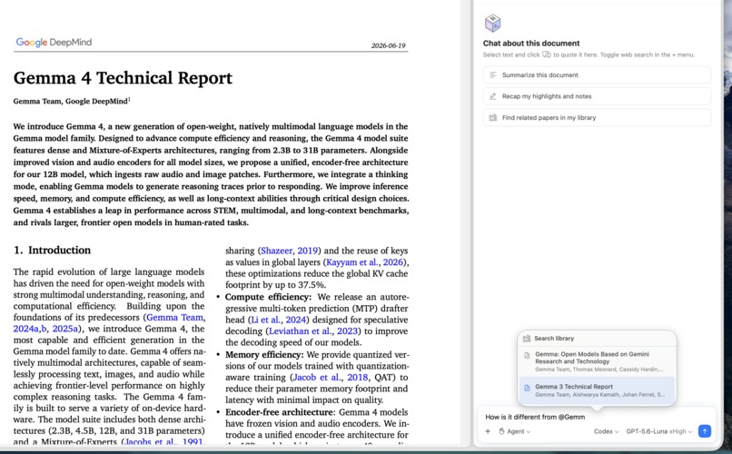Select Gemma 3 Technical Report from suggestions
732x454 pixels.
(x=597, y=390)
